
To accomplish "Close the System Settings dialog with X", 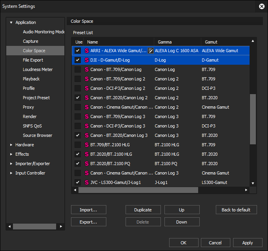I will click(x=262, y=6).
